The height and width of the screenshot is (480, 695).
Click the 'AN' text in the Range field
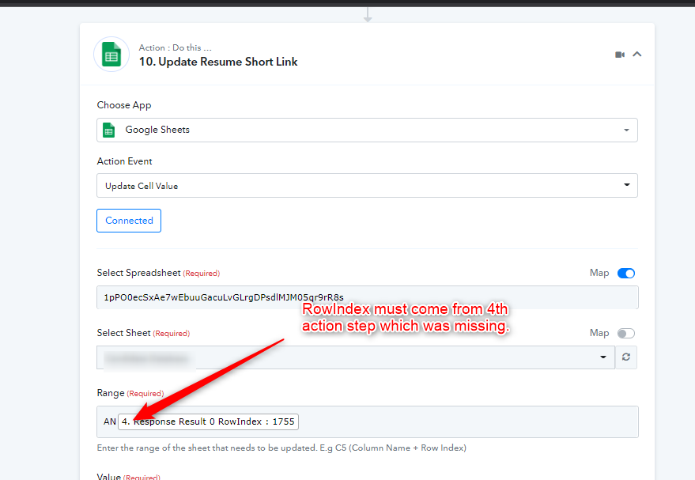pyautogui.click(x=110, y=421)
